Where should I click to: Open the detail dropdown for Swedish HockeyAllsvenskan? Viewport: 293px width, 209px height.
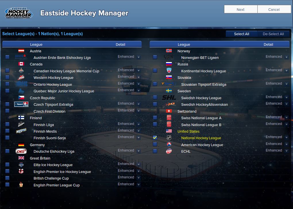coord(286,104)
